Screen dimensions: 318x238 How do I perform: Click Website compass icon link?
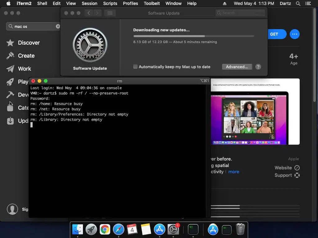tap(297, 168)
